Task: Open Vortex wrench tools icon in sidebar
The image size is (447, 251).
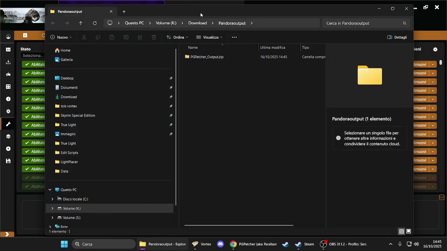Action: (x=8, y=124)
